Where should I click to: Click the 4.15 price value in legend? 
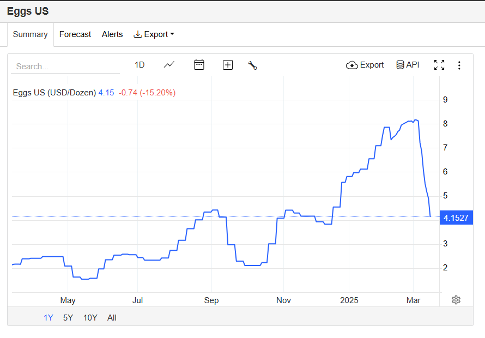[106, 93]
